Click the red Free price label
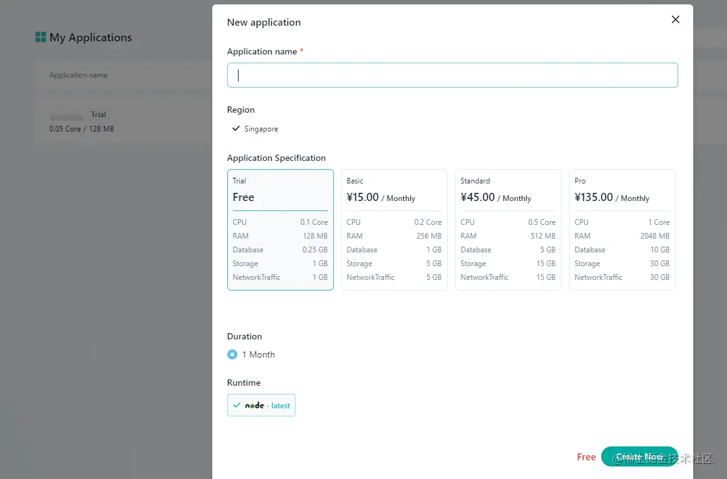This screenshot has height=479, width=727. click(x=586, y=456)
